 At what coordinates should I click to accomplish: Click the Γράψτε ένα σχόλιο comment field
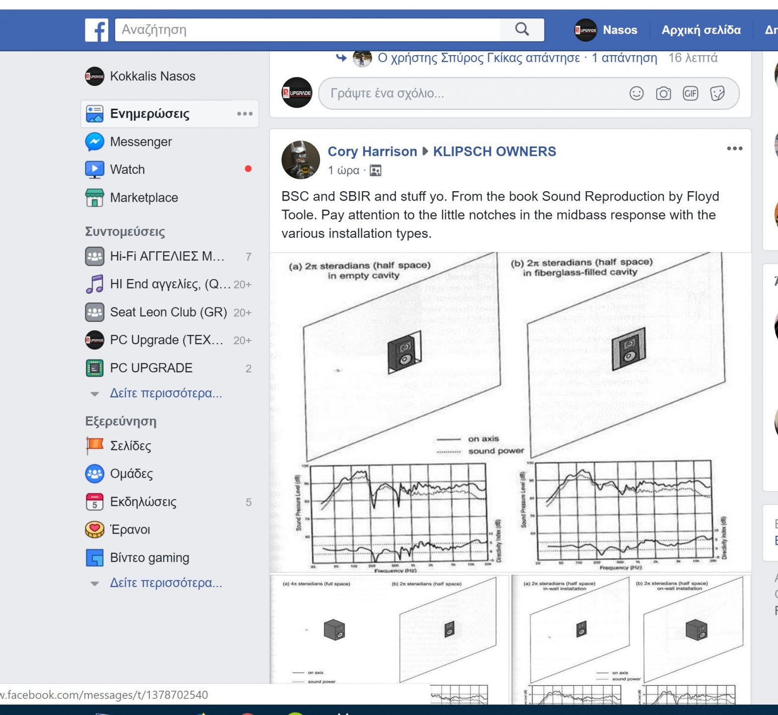coord(476,93)
